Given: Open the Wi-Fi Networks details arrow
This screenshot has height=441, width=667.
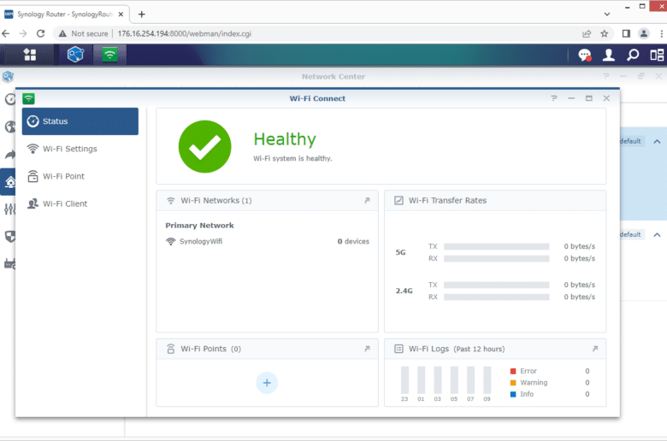Looking at the screenshot, I should click(367, 200).
